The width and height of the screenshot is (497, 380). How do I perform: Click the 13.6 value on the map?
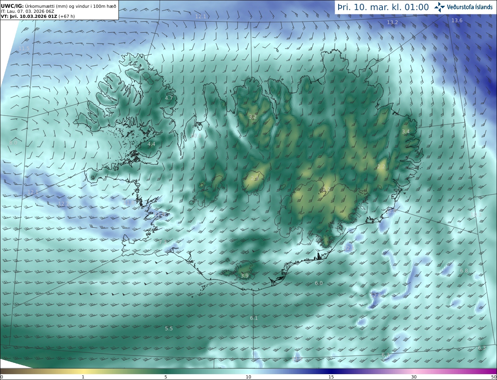click(457, 21)
